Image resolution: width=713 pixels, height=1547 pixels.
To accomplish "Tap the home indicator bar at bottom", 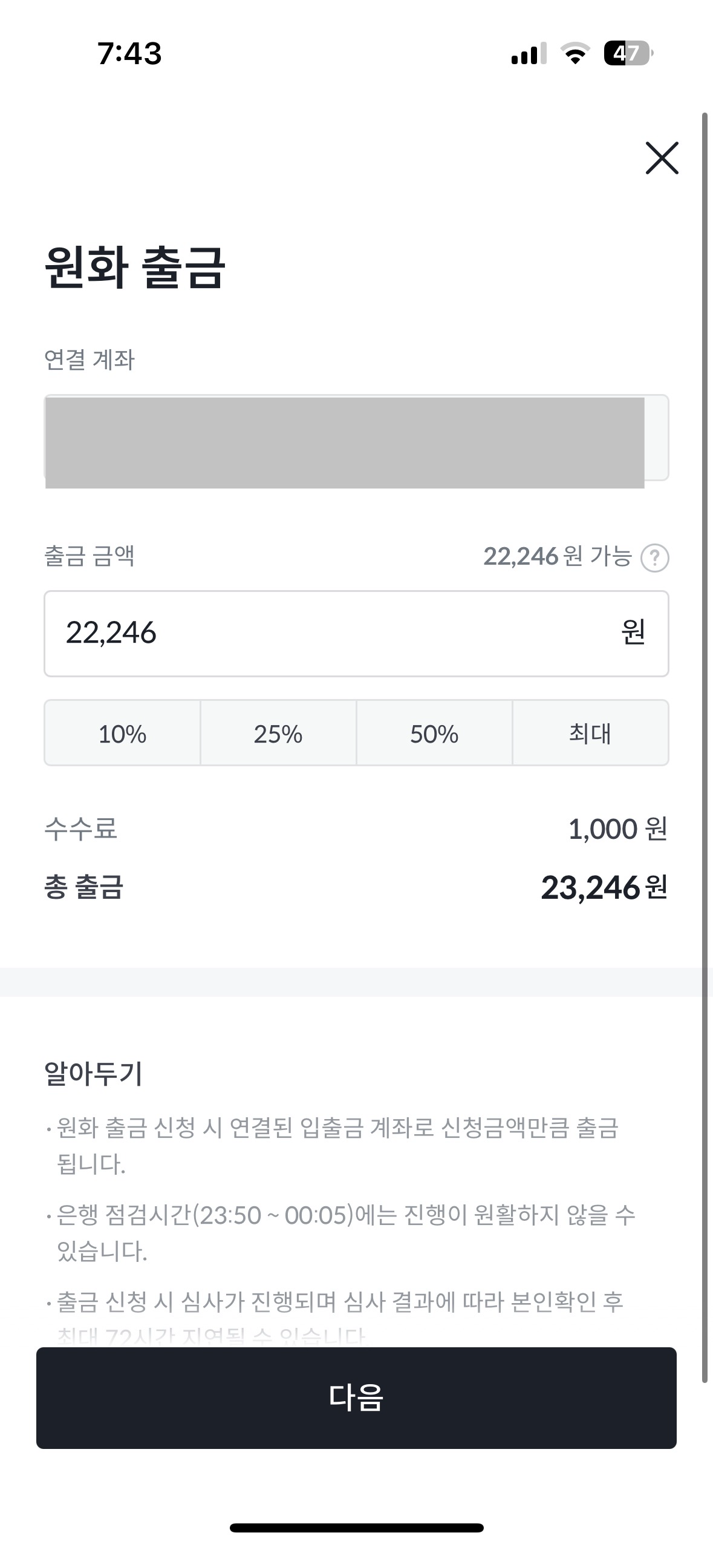I will point(356,1527).
